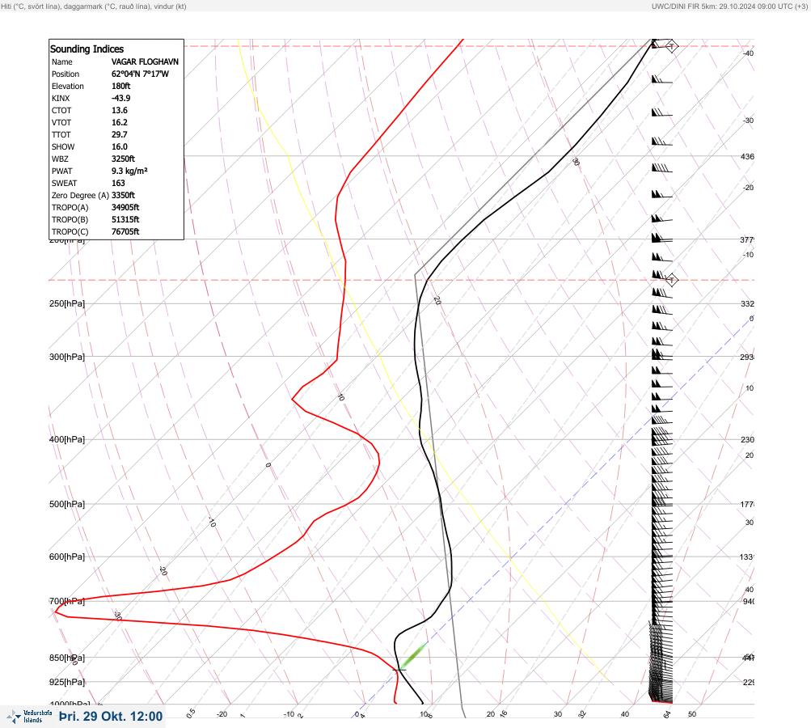811x728 pixels.
Task: Click the 600[hPa] pressure label
Action: [x=67, y=557]
